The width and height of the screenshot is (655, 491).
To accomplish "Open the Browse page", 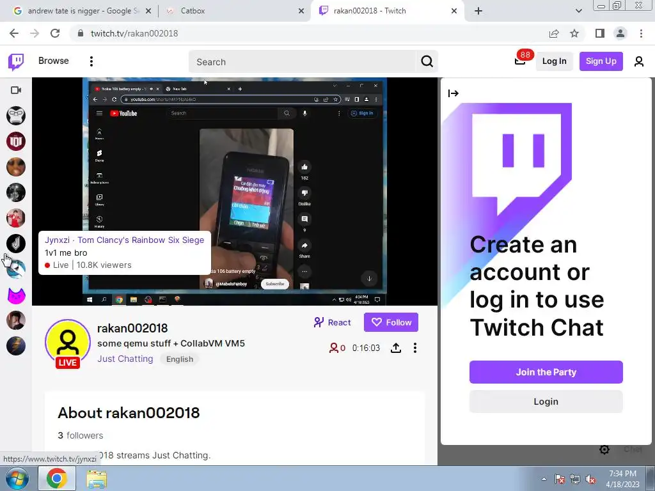I will (x=54, y=61).
